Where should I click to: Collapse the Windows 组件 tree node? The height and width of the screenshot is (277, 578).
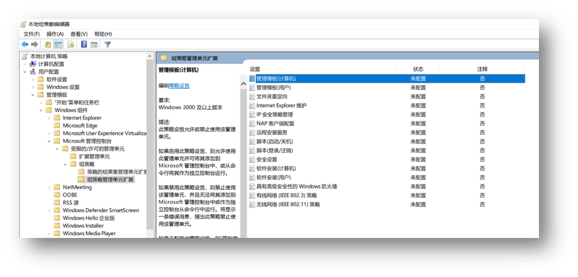click(x=41, y=111)
